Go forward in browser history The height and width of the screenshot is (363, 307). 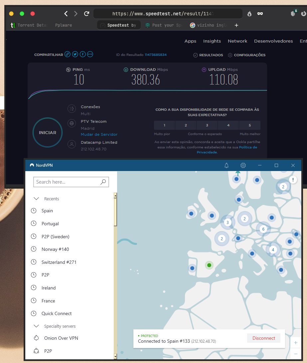click(x=76, y=14)
